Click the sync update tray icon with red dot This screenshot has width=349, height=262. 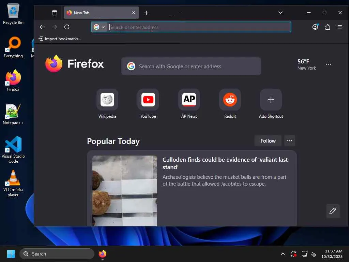tap(293, 254)
